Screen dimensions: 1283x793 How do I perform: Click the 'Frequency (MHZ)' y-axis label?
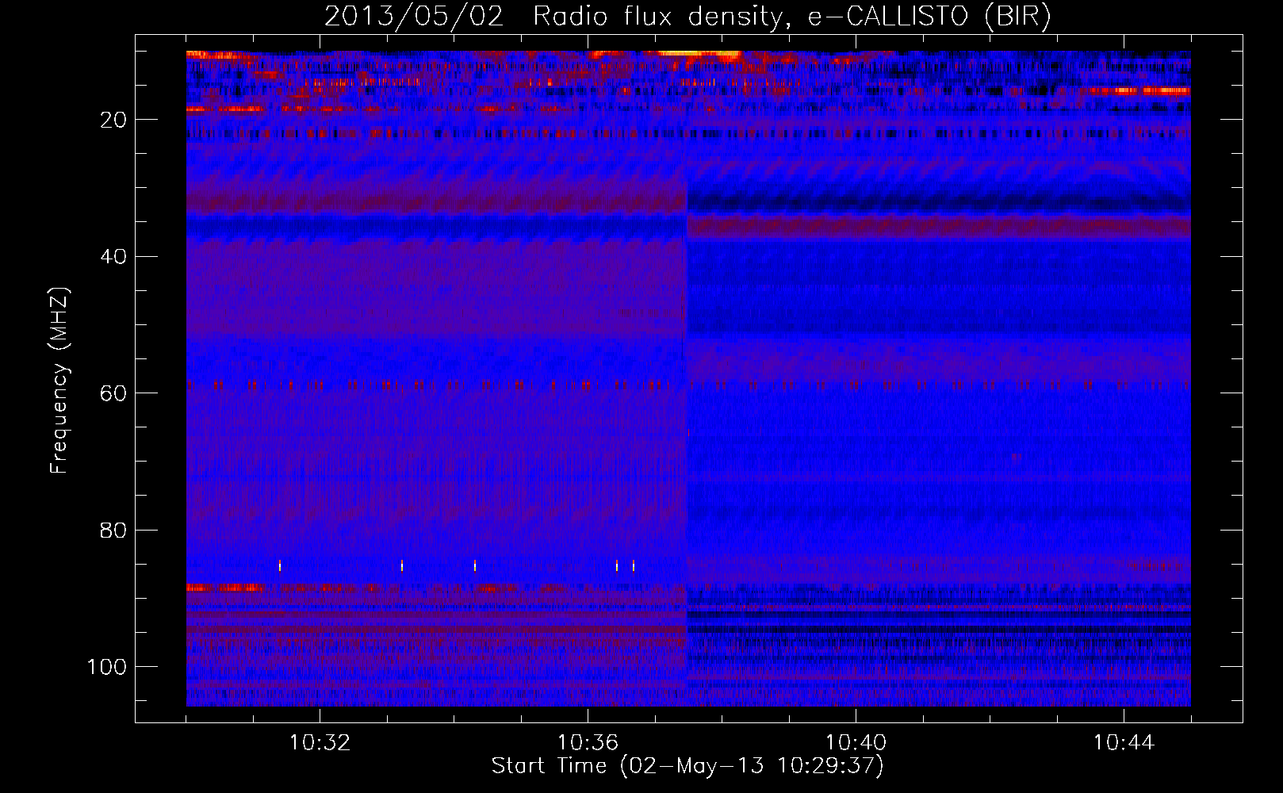tap(59, 381)
